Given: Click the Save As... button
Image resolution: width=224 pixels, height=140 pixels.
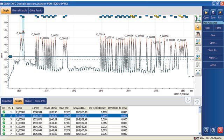Looking at the screenshot, I should [213, 50].
